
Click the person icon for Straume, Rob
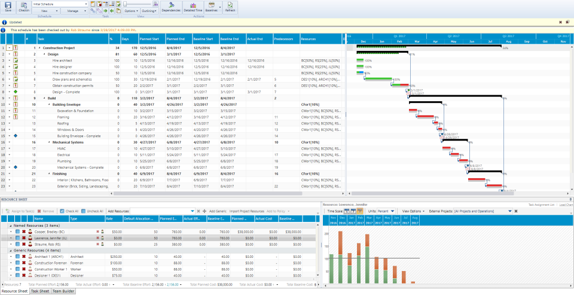tap(30, 244)
